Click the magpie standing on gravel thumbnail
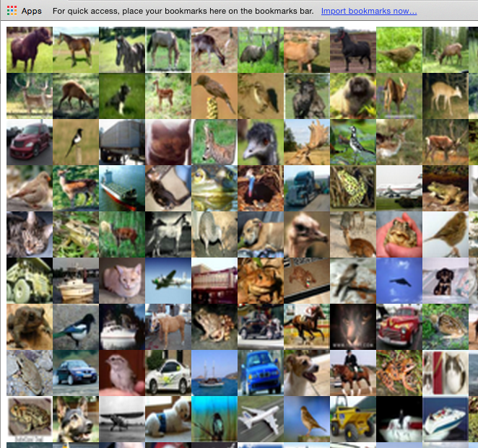The image size is (478, 448). pyautogui.click(x=76, y=327)
